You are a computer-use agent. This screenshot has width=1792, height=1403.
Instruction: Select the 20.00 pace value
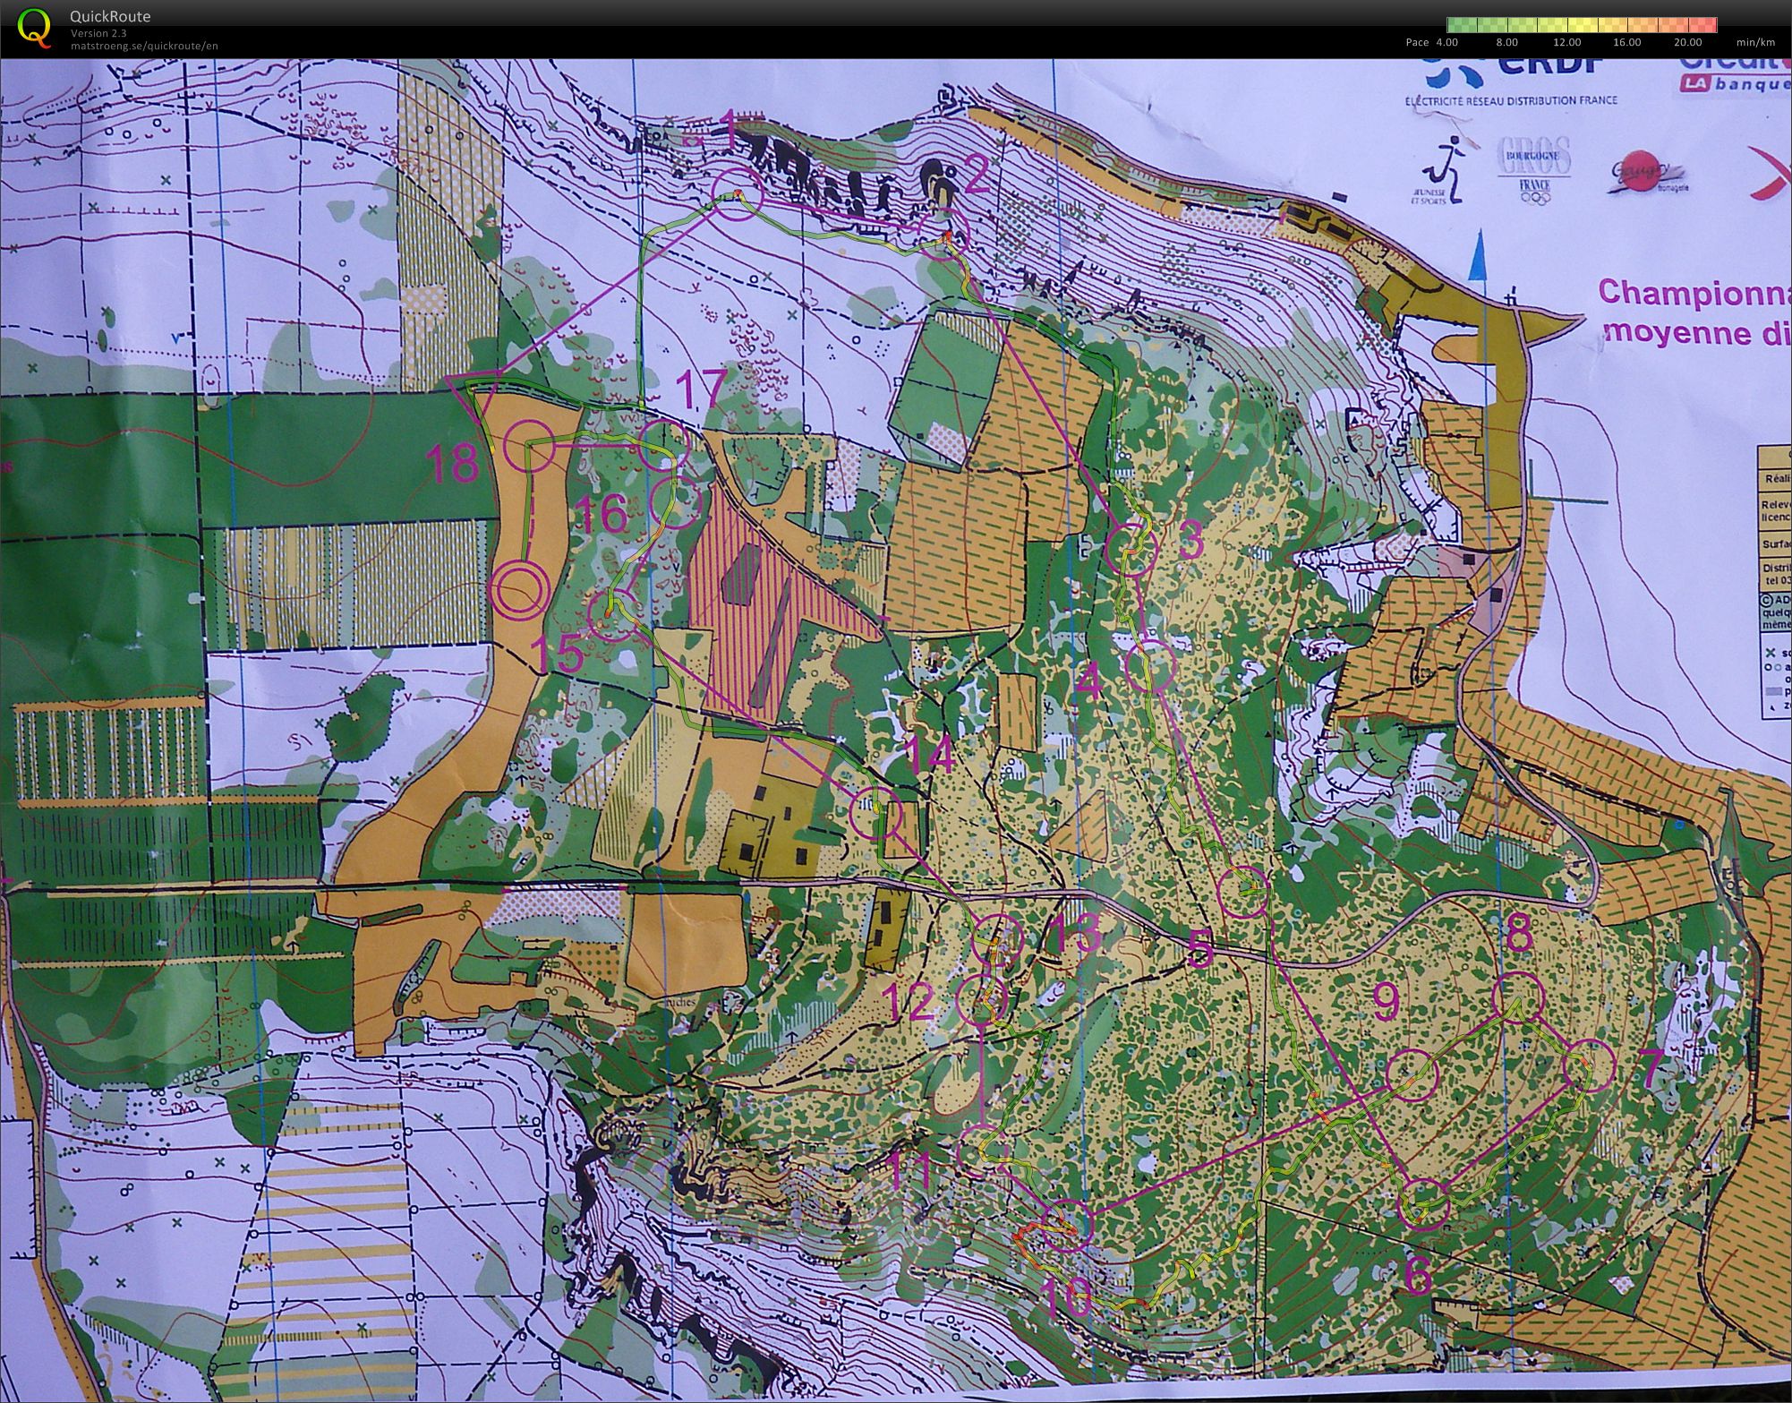(1687, 42)
